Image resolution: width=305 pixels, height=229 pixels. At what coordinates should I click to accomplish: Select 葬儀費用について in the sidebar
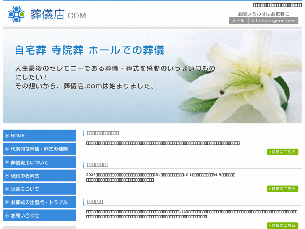(x=40, y=162)
